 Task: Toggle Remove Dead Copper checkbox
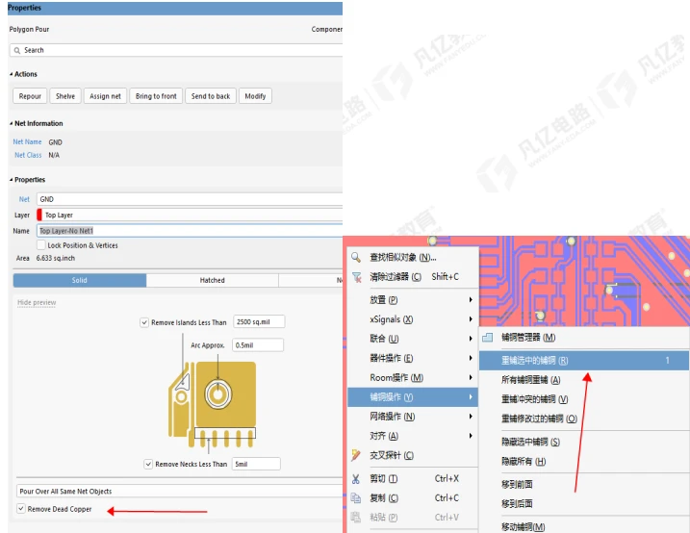[x=20, y=509]
